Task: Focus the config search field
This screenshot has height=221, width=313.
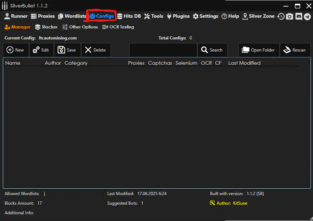Action: [163, 50]
